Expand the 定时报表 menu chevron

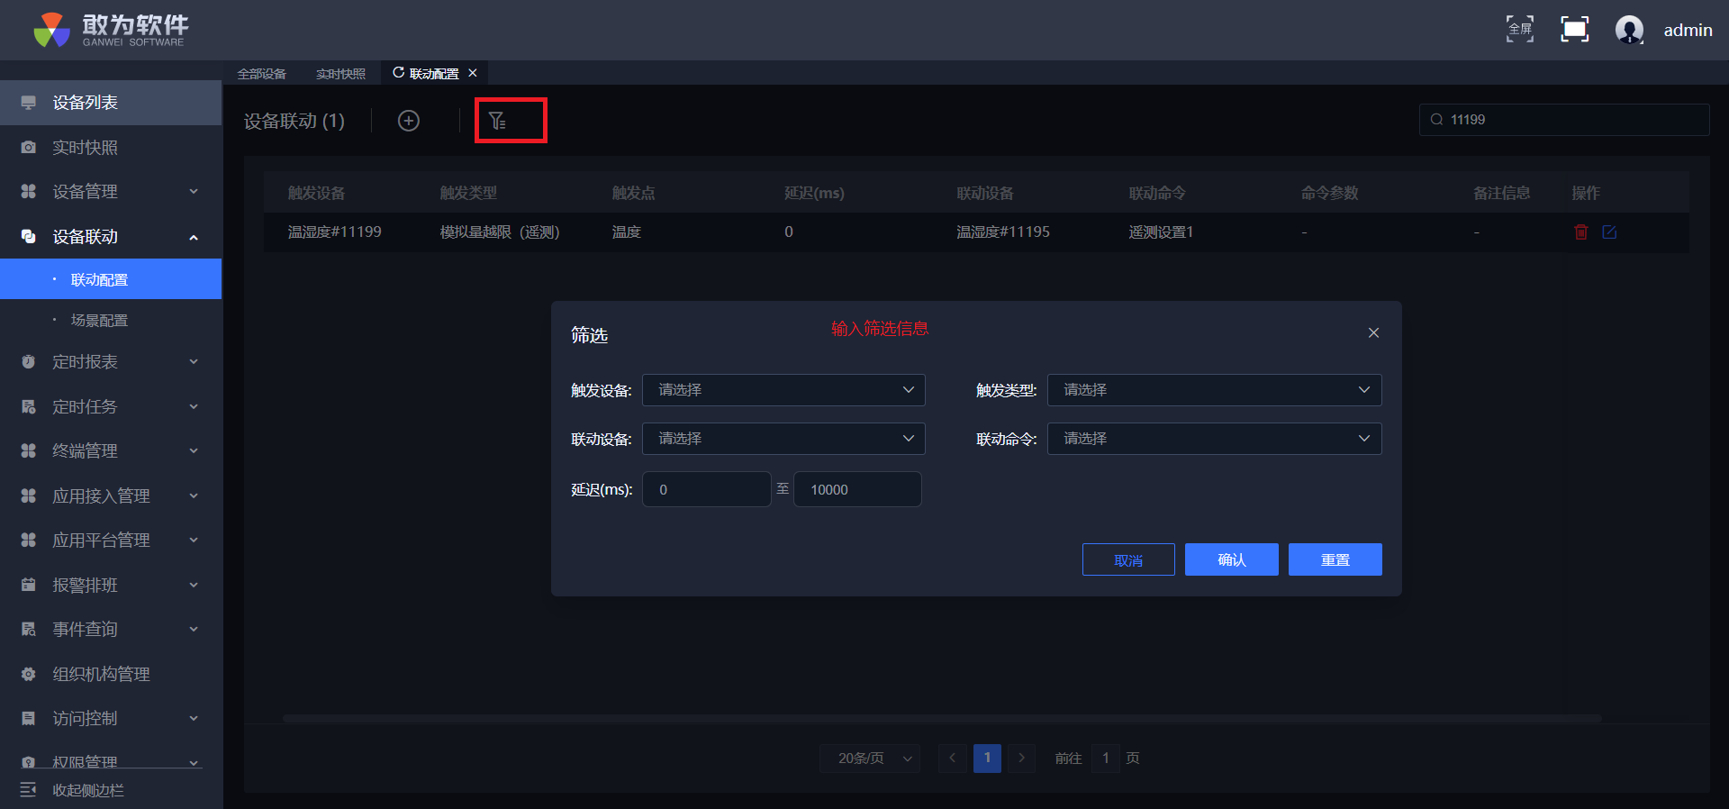tap(194, 361)
